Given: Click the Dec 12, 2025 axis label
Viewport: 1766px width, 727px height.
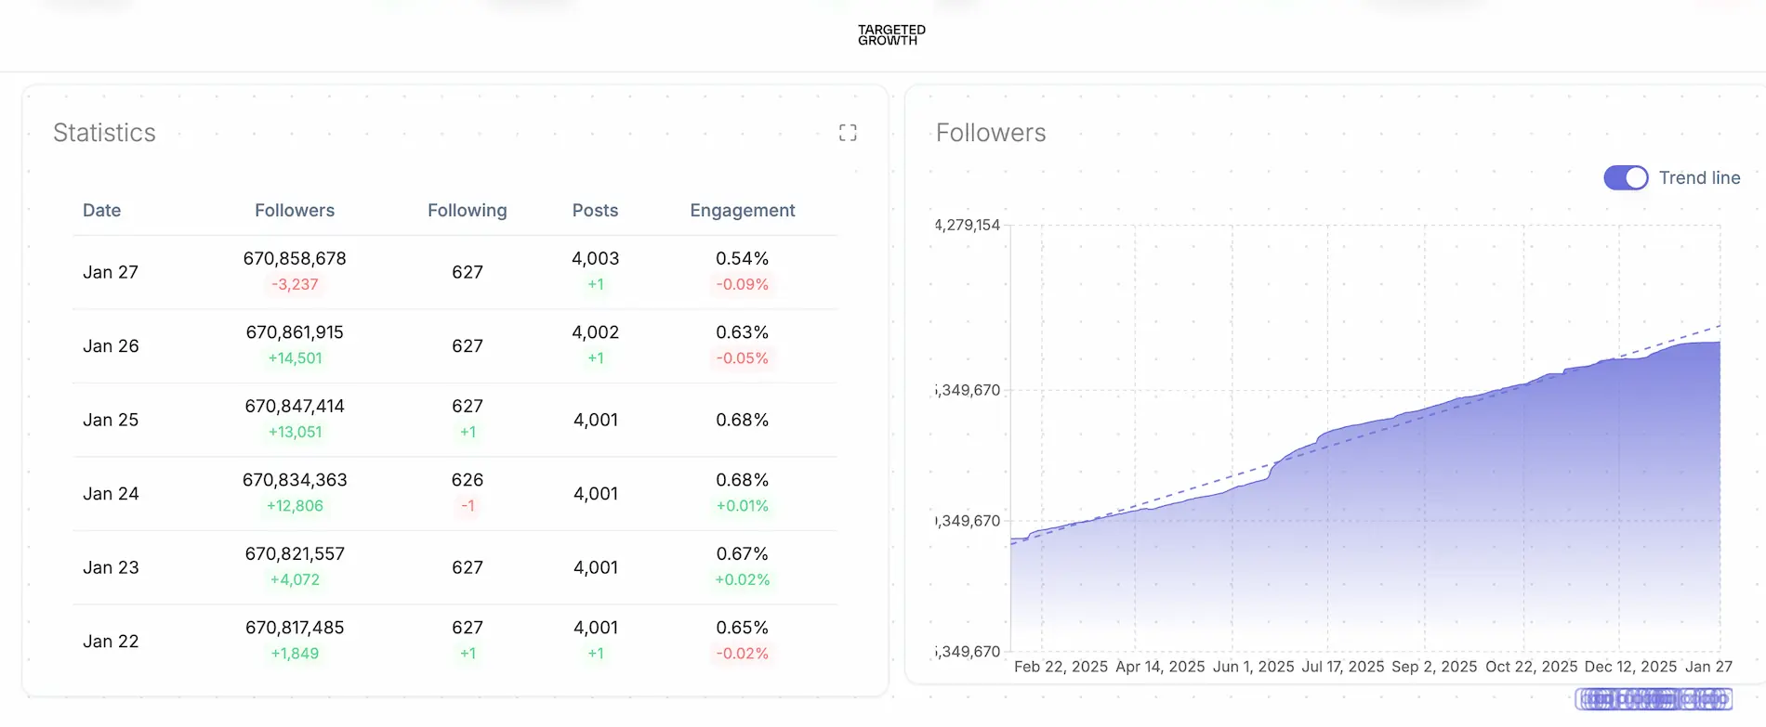Looking at the screenshot, I should tap(1630, 667).
